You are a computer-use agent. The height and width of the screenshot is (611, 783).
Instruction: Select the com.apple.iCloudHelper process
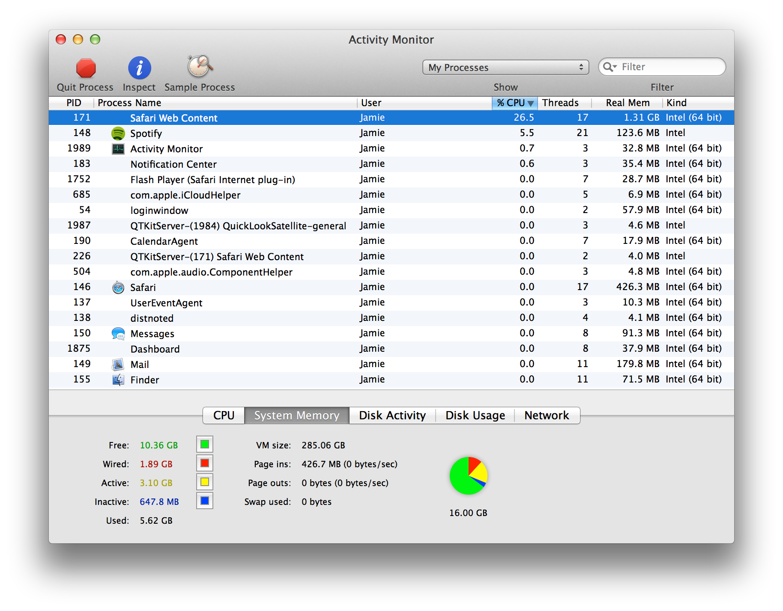tap(391, 195)
